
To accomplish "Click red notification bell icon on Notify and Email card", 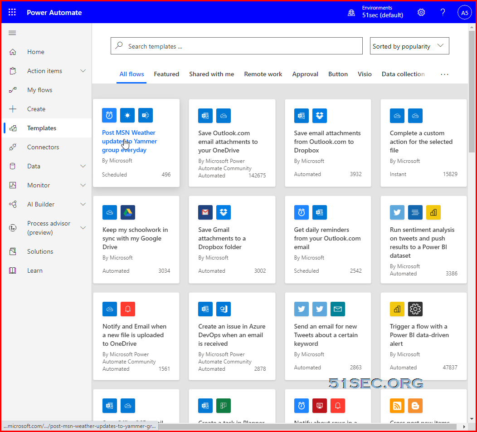I will pos(128,309).
